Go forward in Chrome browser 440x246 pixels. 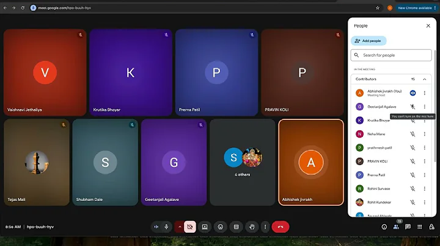[x=13, y=8]
